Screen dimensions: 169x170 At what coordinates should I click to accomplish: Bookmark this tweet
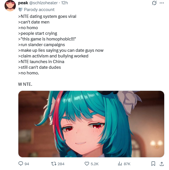coord(153,163)
